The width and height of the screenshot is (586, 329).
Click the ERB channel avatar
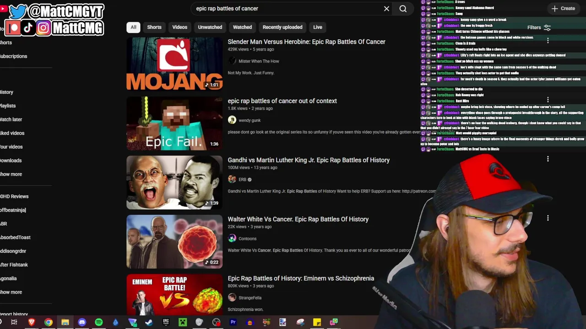pyautogui.click(x=232, y=180)
